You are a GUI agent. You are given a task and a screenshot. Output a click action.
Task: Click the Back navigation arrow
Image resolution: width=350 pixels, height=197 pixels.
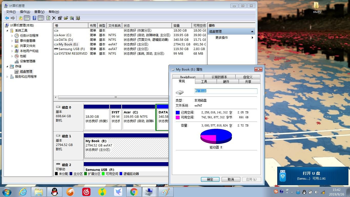tap(7, 18)
